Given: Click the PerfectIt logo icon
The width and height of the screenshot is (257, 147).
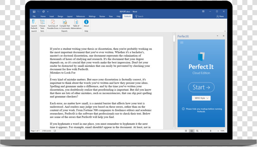Looking at the screenshot, I should point(201,56).
